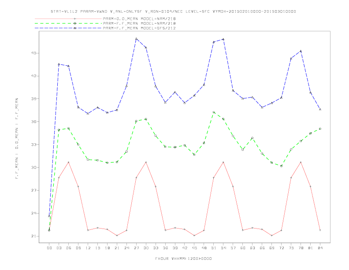This screenshot has height=270, width=349.
Task: Click red observed plus point at forecast hour 84
Action: (x=320, y=230)
